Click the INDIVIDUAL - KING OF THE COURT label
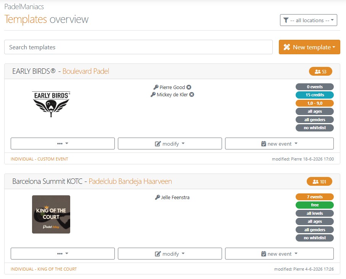 coord(44,269)
